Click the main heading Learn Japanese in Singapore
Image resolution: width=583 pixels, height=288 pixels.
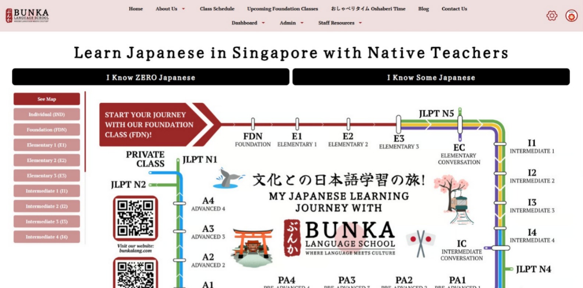[291, 53]
